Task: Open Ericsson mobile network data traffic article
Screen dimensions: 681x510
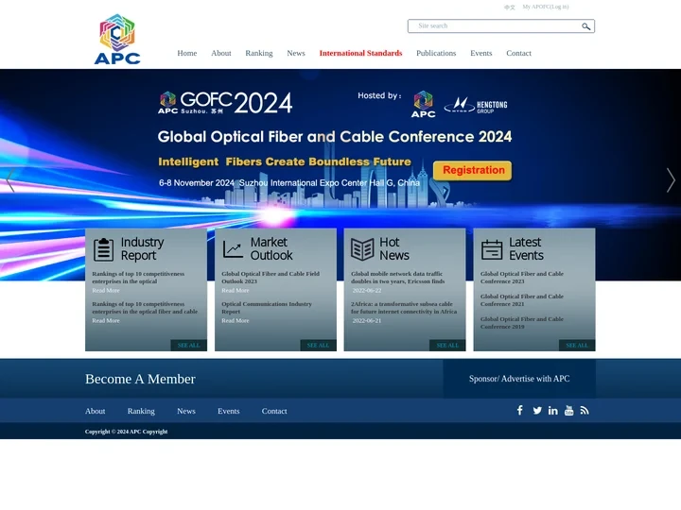Action: click(x=398, y=278)
